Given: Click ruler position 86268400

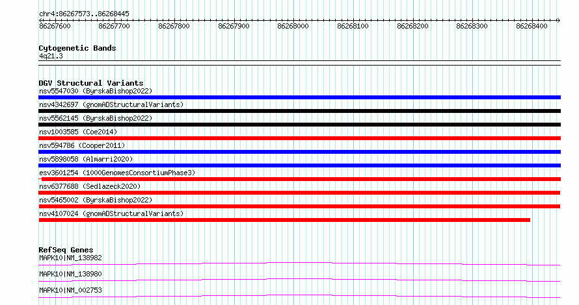Looking at the screenshot, I should 532,26.
